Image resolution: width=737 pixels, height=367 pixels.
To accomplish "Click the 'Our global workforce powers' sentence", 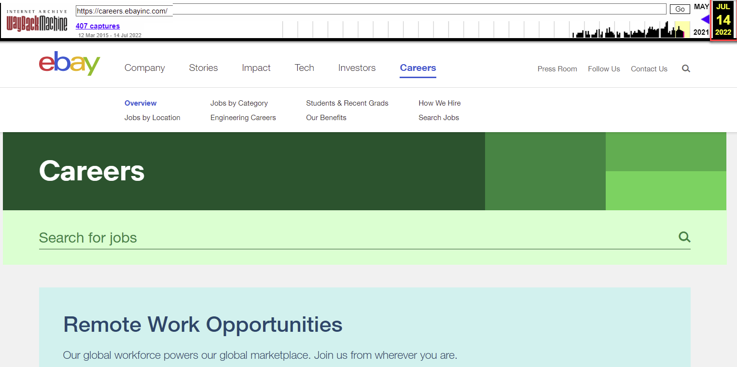I will pos(260,356).
